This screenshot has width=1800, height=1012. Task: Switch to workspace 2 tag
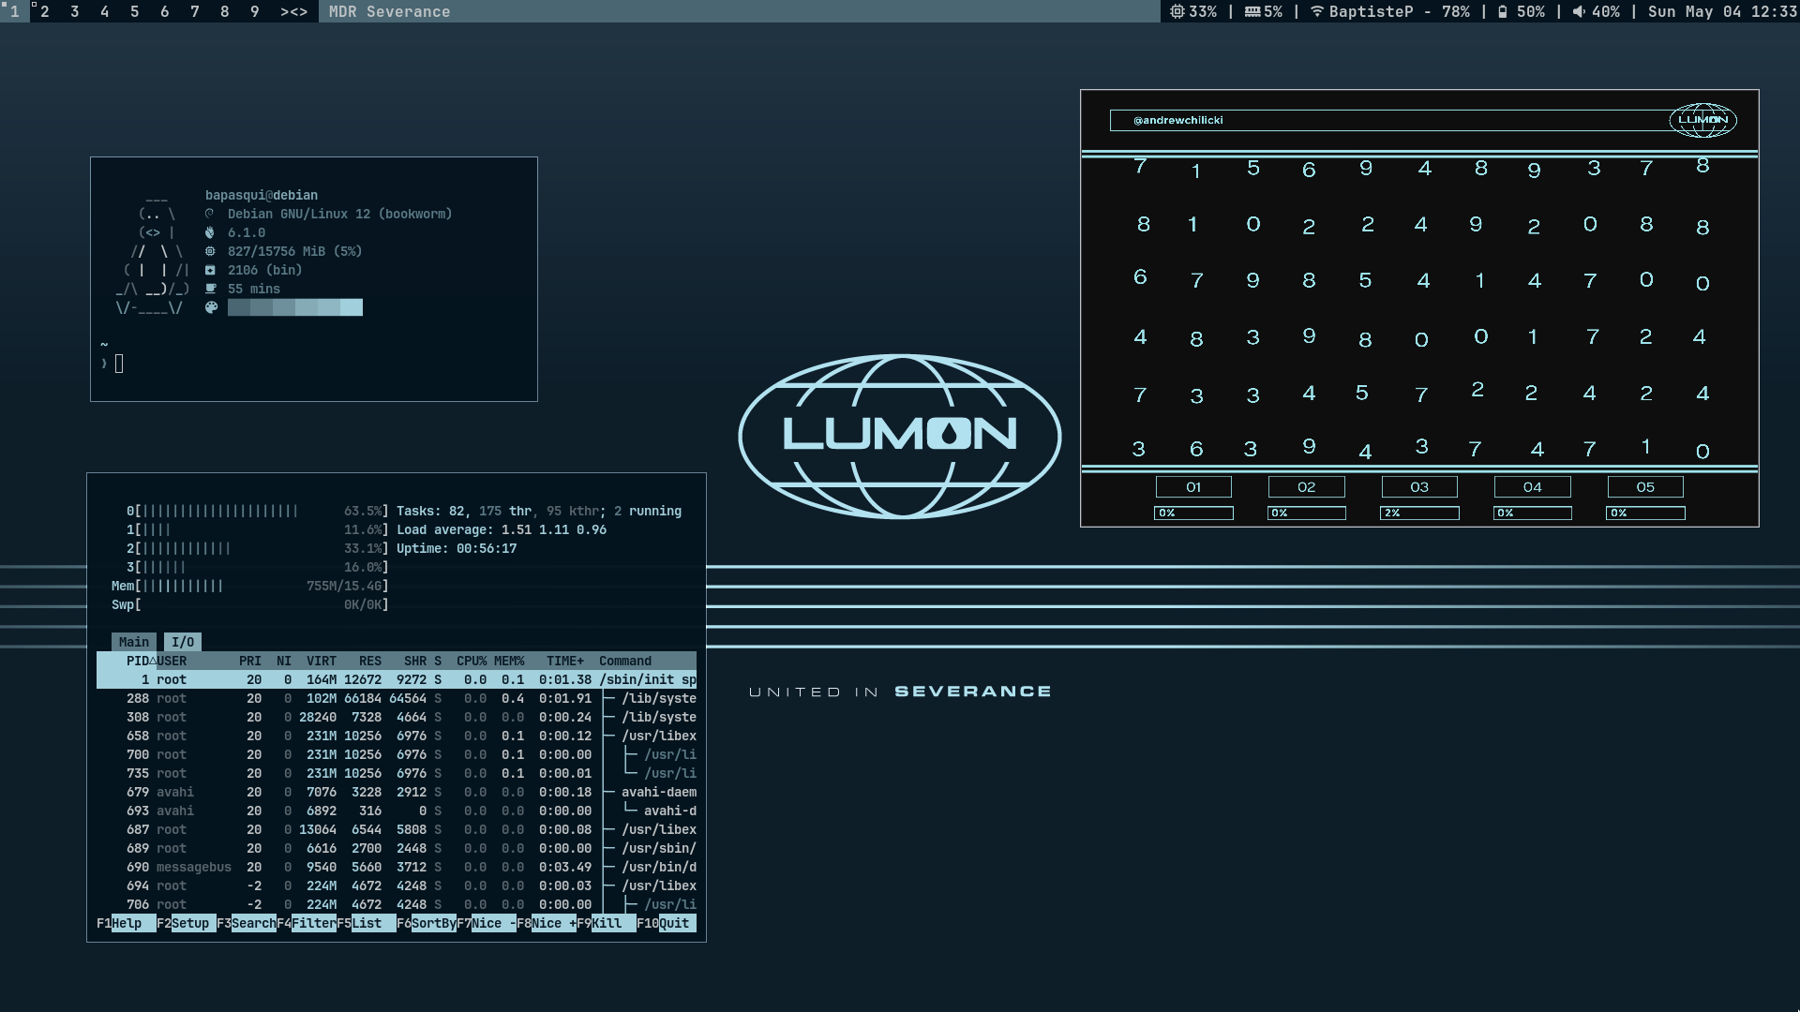(x=45, y=11)
